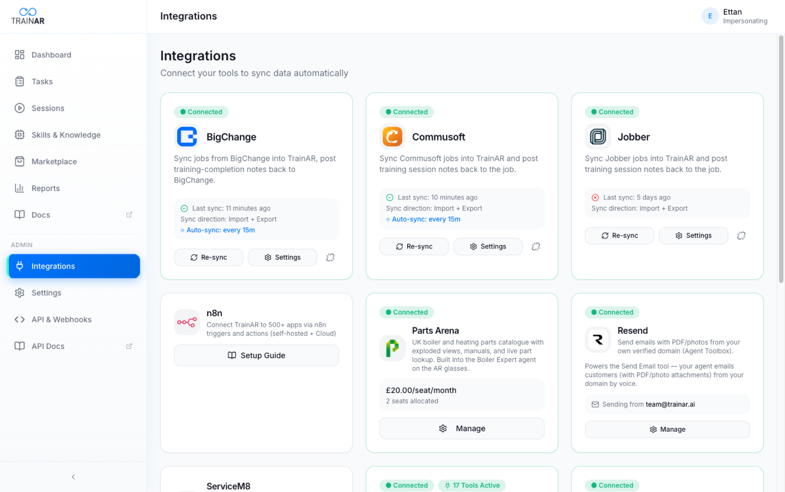Open the n8n Setup Guide

[257, 355]
